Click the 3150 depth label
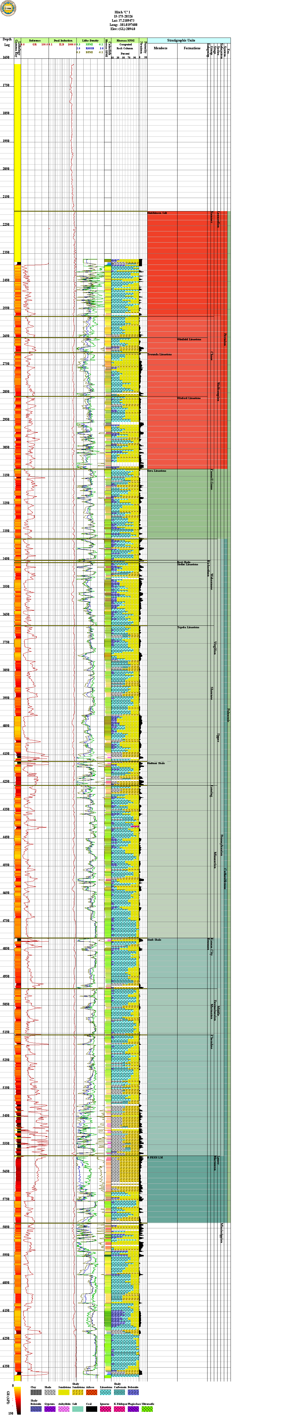Screen dimensions: 300x1416 tap(6, 475)
